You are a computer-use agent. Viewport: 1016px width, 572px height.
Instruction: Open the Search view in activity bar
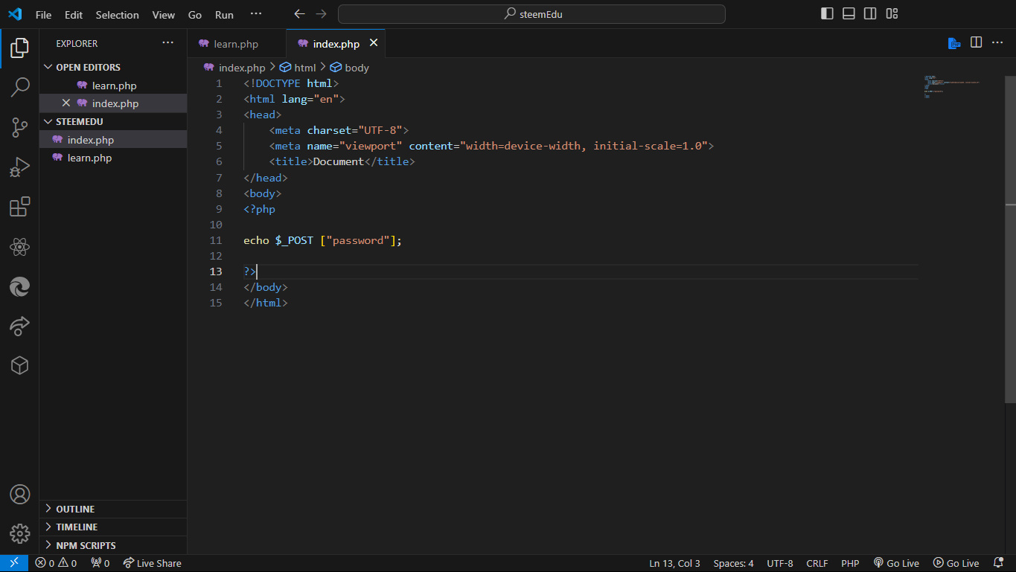[x=19, y=88]
